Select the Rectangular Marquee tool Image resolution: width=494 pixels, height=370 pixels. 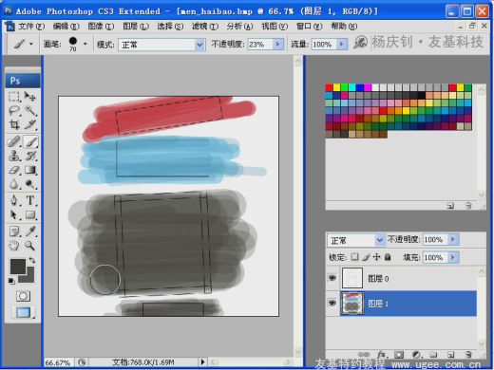tap(14, 96)
